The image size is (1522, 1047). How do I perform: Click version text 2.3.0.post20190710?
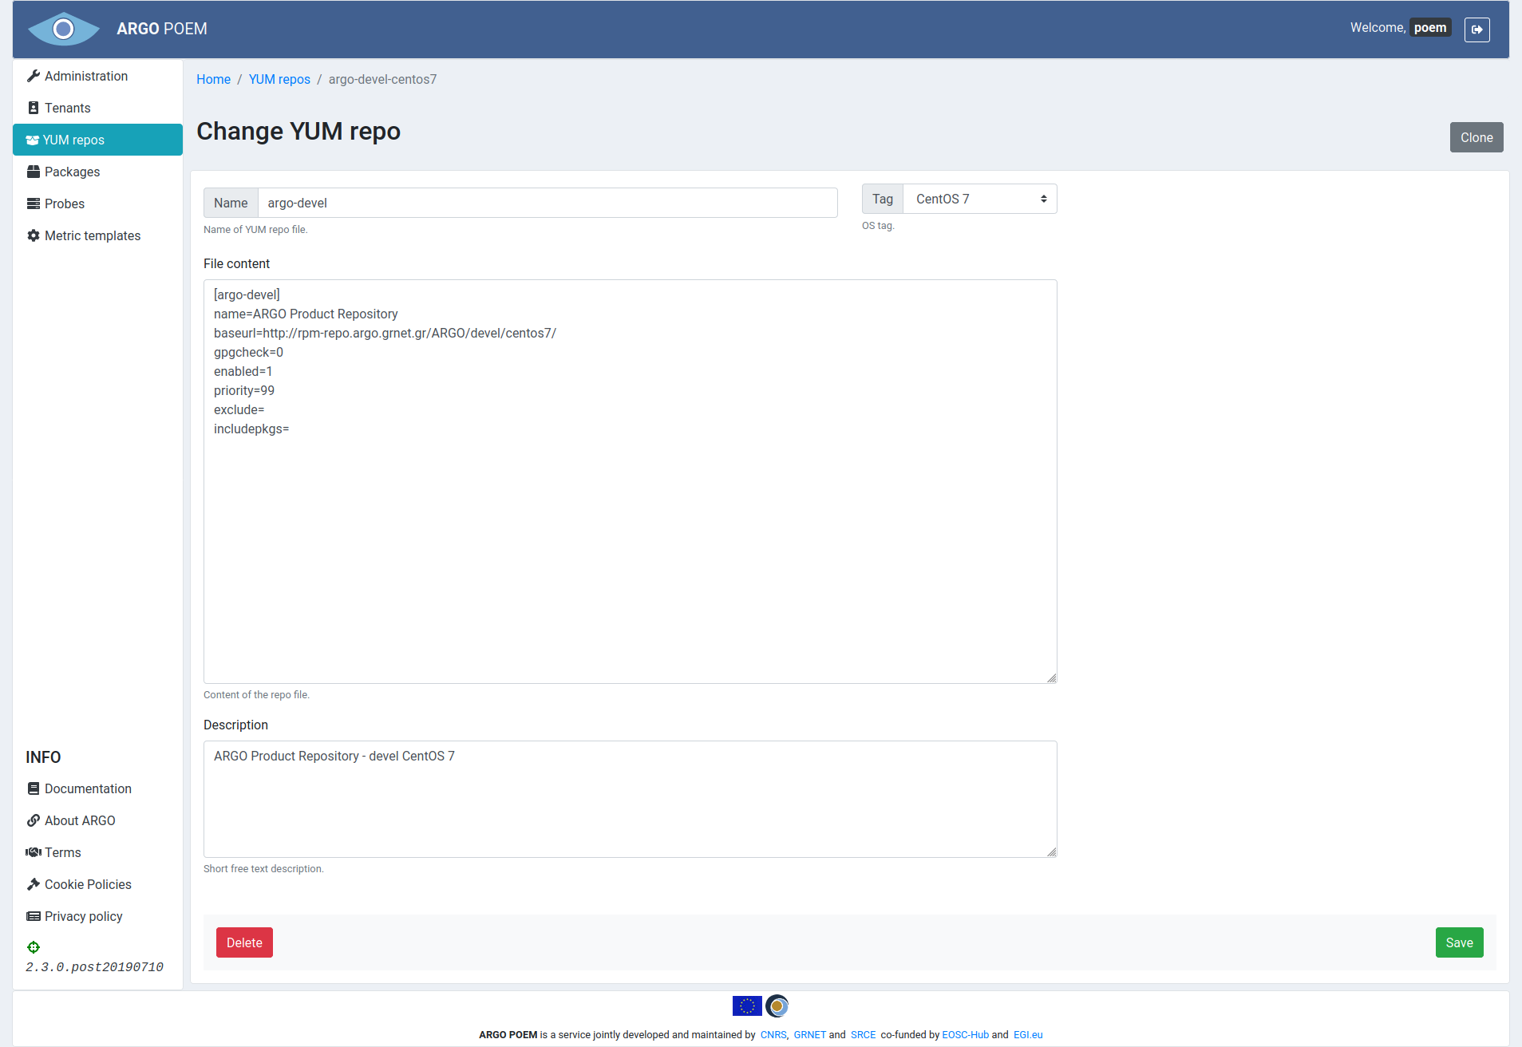[94, 967]
